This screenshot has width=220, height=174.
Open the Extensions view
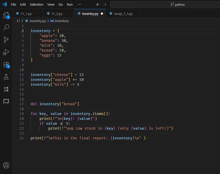click(x=6, y=64)
